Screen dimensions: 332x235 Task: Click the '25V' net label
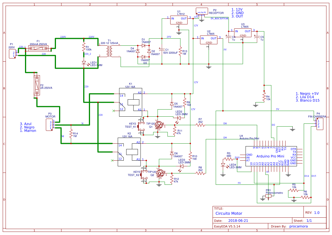coord(169,37)
